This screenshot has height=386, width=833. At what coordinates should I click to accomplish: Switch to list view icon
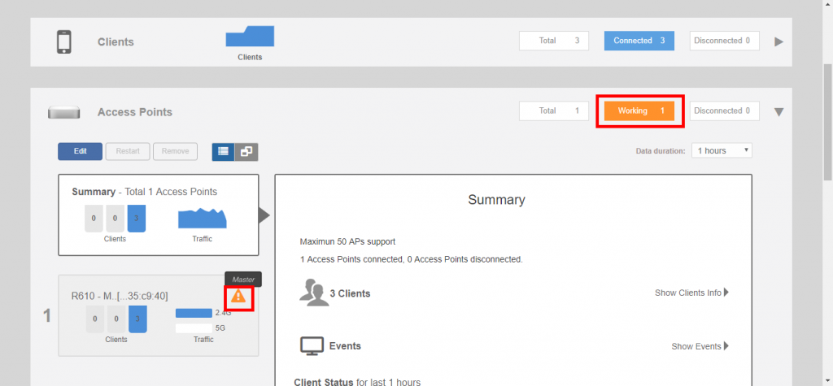coord(223,151)
